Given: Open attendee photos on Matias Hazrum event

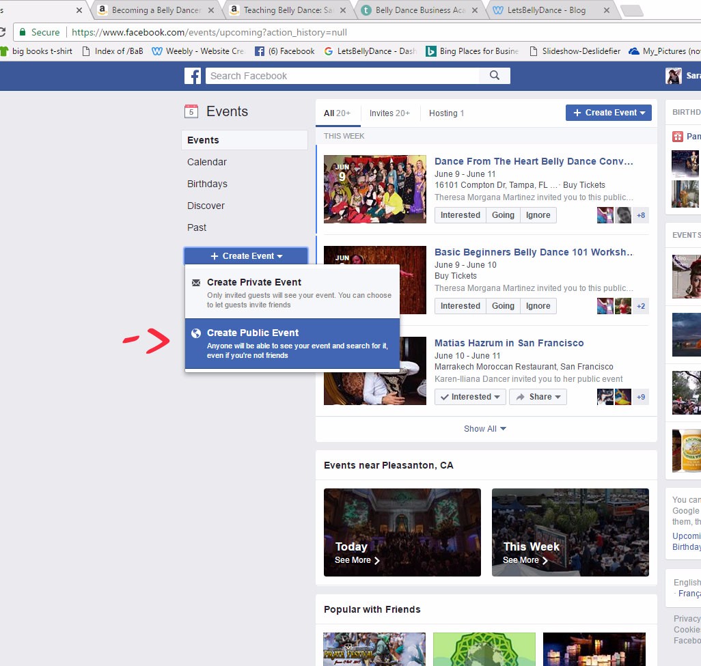Looking at the screenshot, I should pos(614,397).
